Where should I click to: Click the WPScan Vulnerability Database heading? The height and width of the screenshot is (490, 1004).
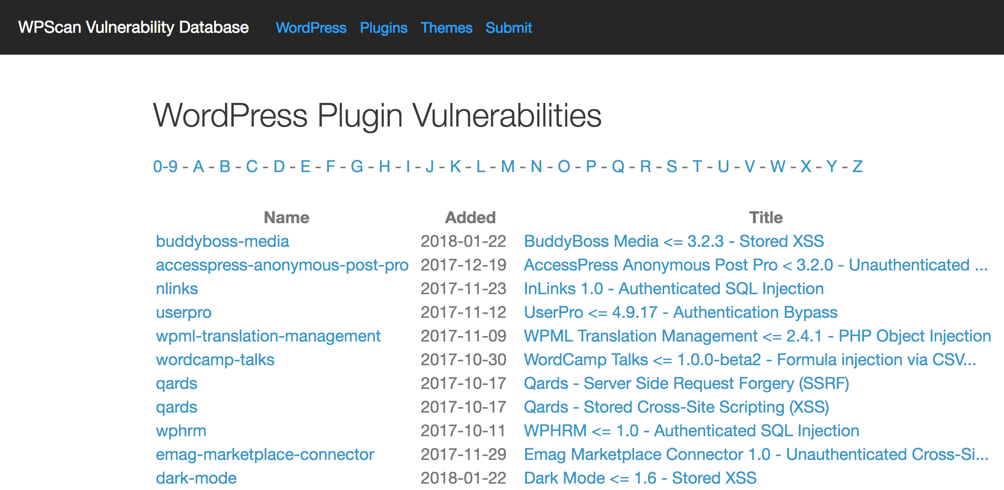133,27
